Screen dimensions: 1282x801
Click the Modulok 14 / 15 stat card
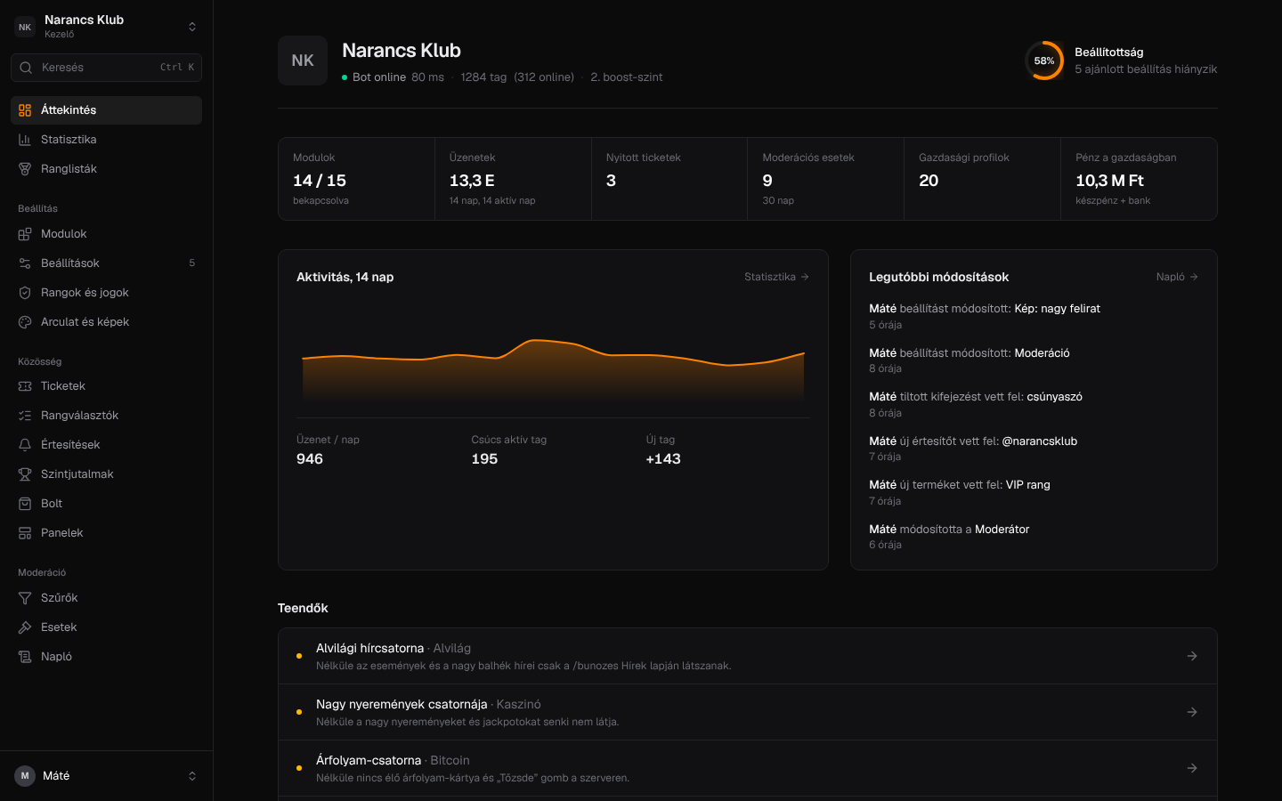tap(356, 179)
